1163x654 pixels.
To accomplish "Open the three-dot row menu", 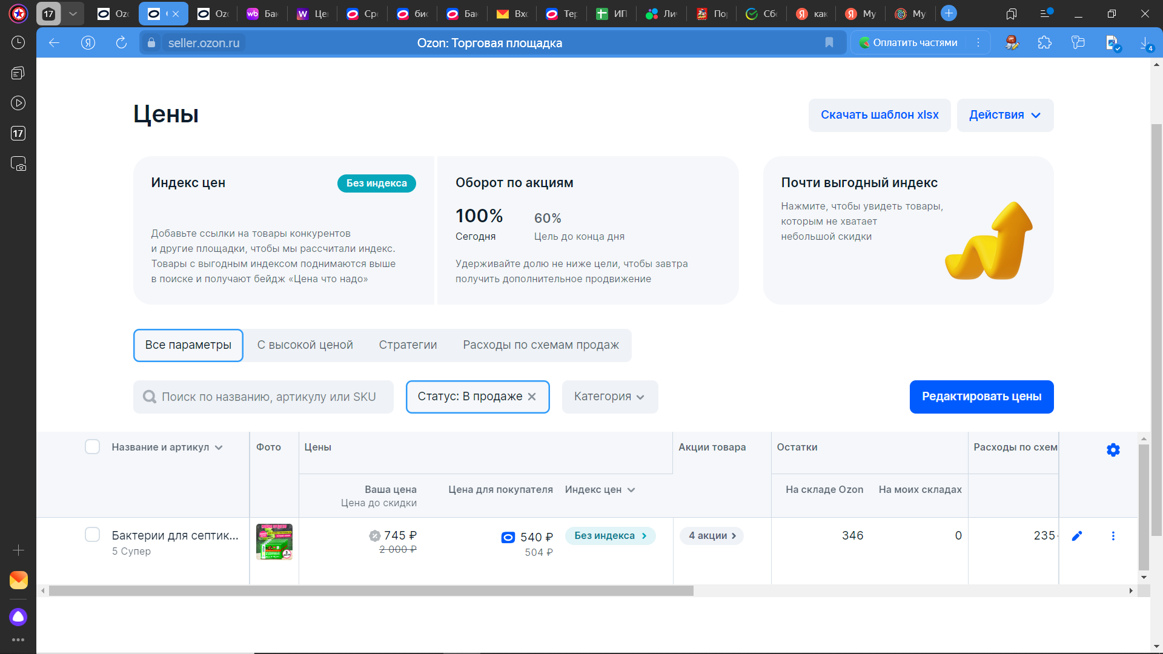I will (x=1113, y=536).
